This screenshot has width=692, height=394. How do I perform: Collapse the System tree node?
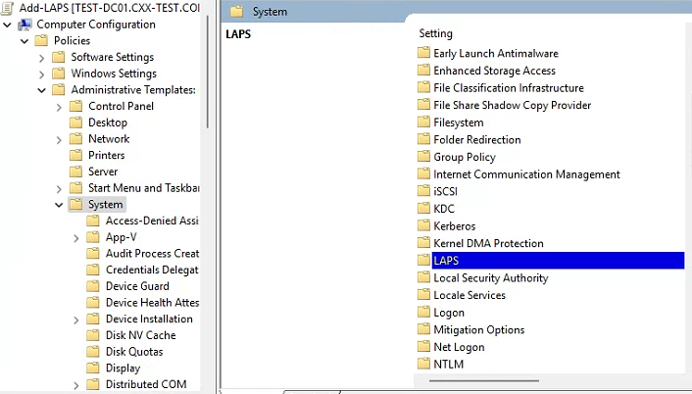point(59,205)
